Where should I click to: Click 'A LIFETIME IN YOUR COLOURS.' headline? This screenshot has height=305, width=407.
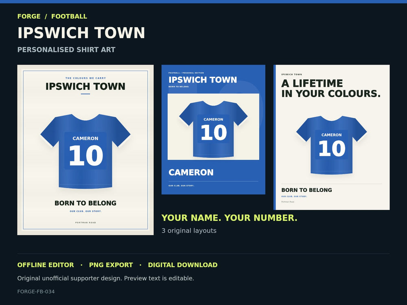[330, 88]
